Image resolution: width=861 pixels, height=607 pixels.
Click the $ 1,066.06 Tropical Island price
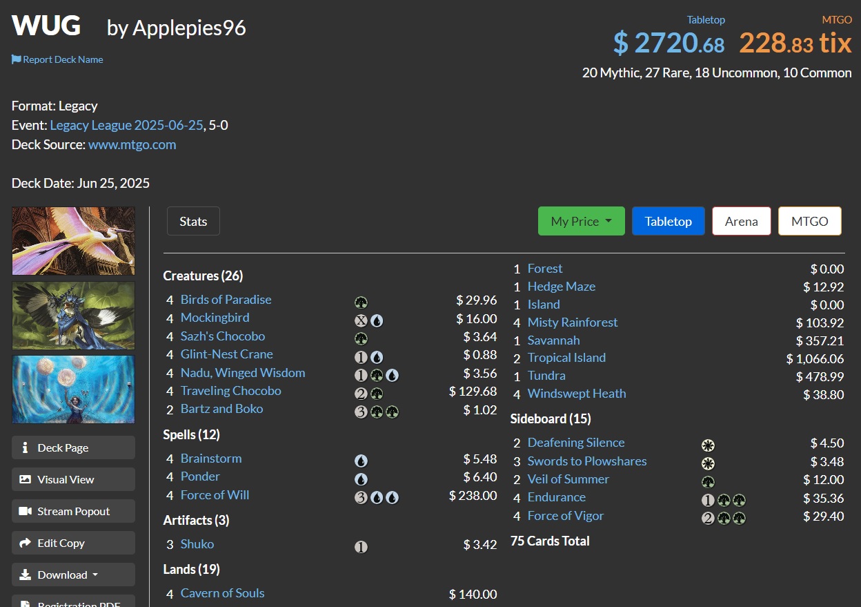pos(815,358)
